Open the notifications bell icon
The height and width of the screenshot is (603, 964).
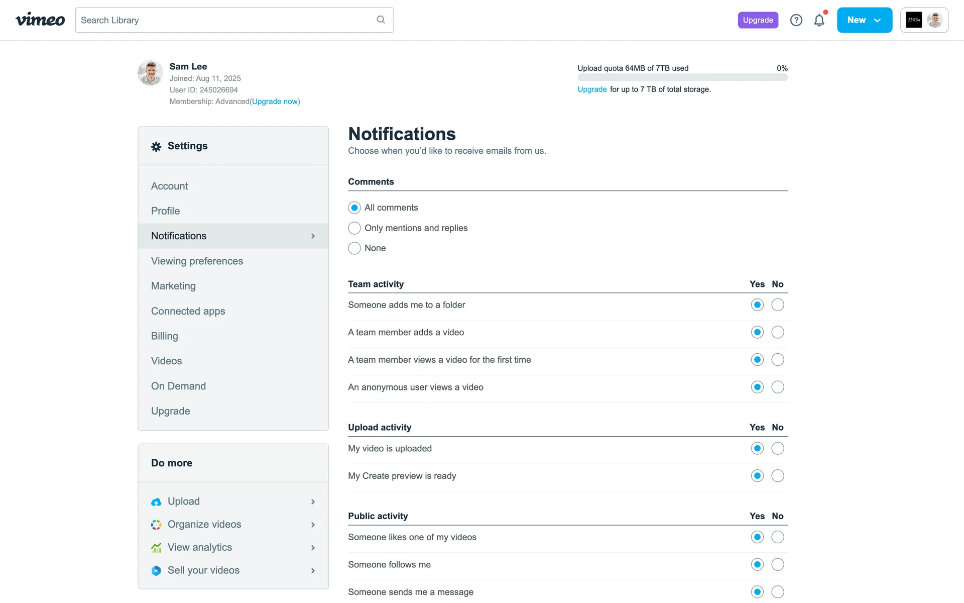tap(819, 20)
